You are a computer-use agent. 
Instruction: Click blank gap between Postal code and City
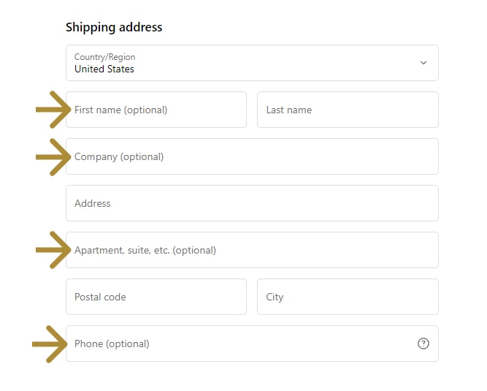coord(252,297)
